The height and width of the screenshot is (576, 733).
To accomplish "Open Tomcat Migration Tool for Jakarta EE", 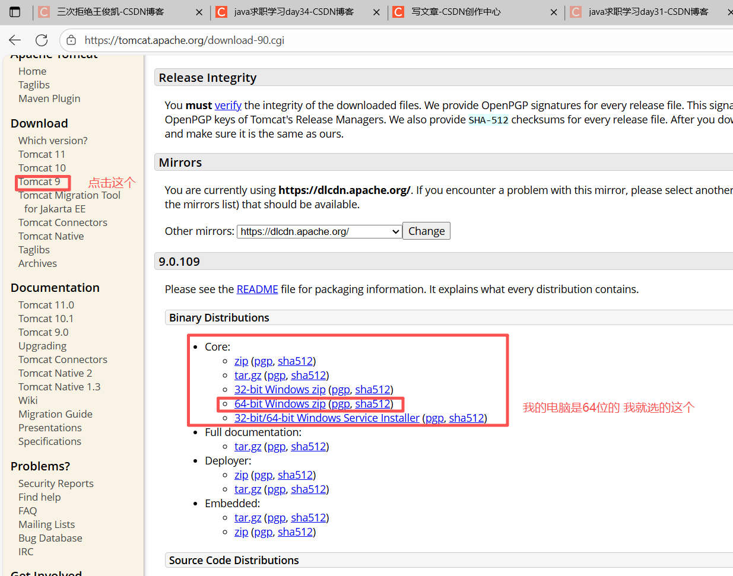I will click(69, 202).
